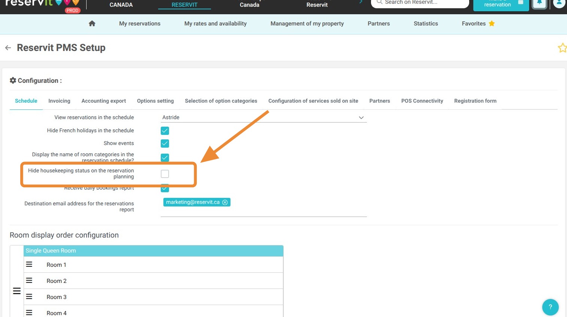Click the back arrow beside Reservit PMS Setup
The height and width of the screenshot is (317, 567).
(x=8, y=48)
